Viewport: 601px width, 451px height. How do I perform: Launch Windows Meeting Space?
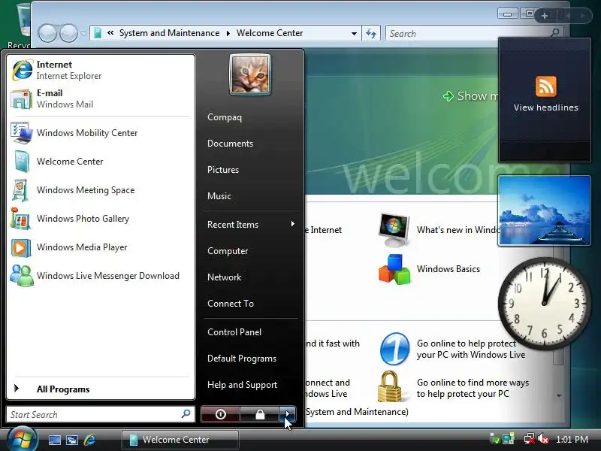coord(101,190)
